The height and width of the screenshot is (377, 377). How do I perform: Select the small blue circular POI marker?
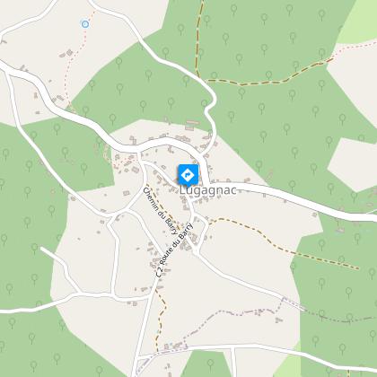click(x=85, y=23)
